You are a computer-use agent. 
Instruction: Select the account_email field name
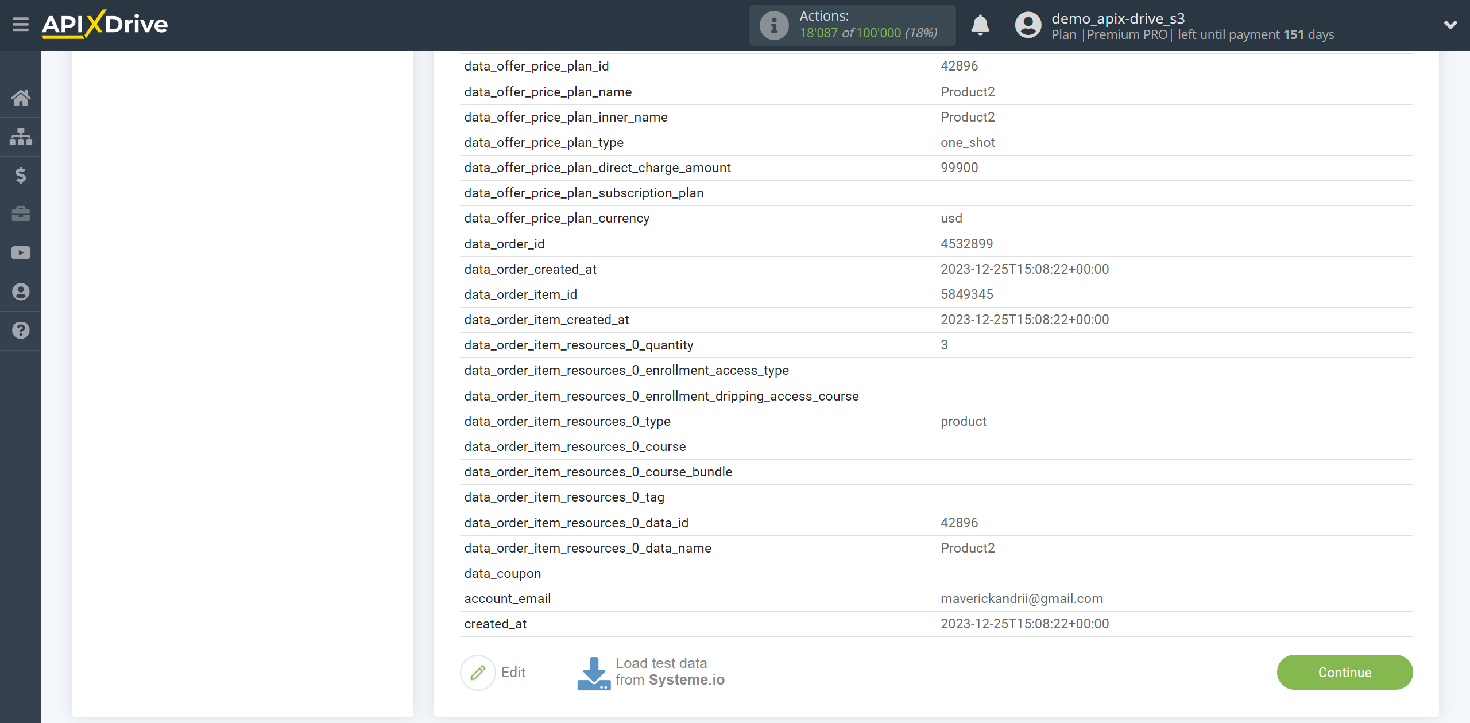pyautogui.click(x=507, y=598)
